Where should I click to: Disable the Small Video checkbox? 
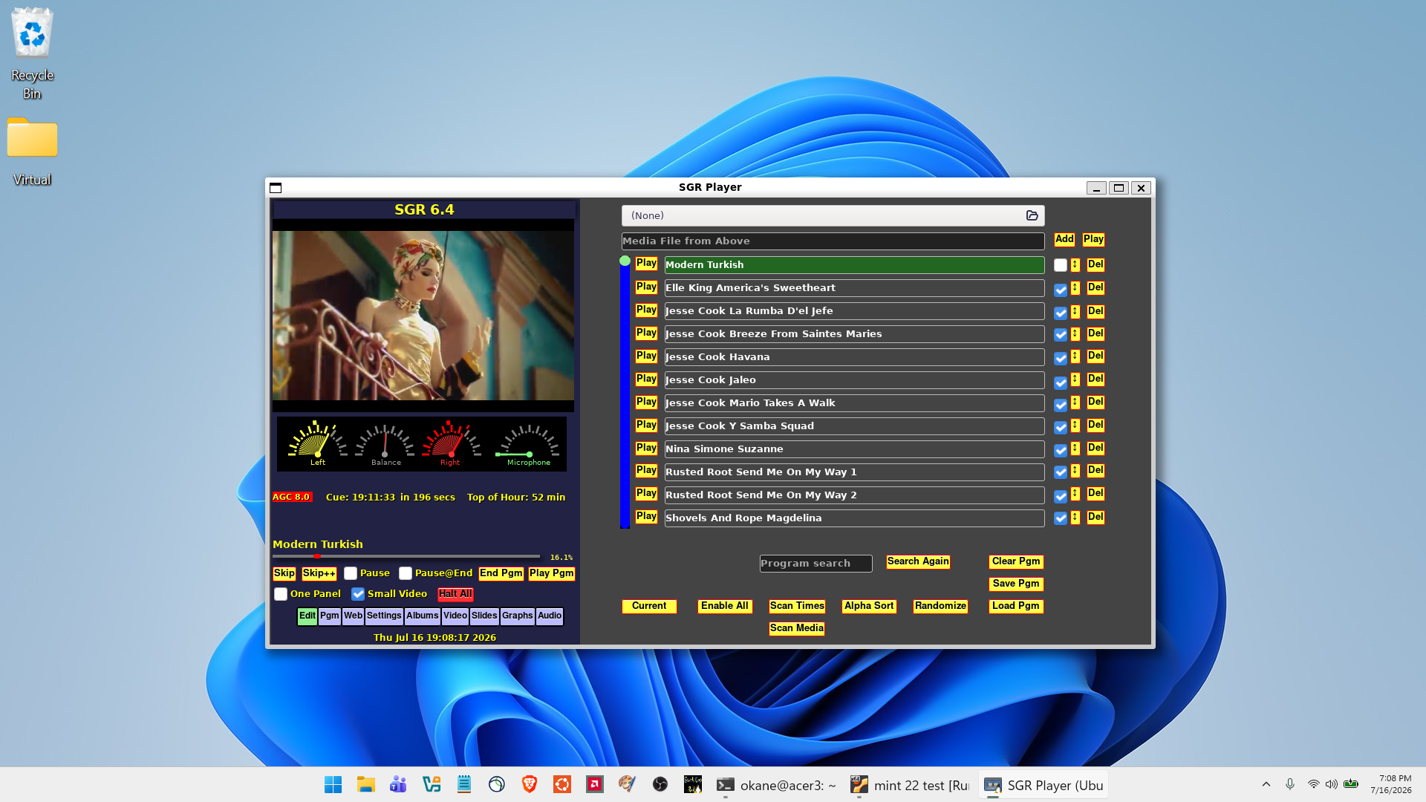pyautogui.click(x=358, y=594)
